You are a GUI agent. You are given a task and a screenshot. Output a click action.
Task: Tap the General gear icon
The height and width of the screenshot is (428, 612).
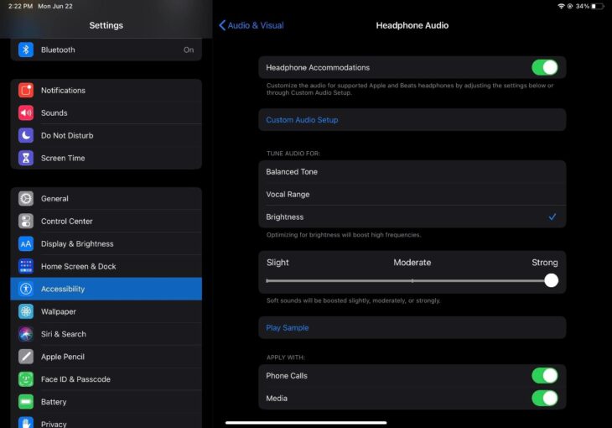(x=26, y=199)
